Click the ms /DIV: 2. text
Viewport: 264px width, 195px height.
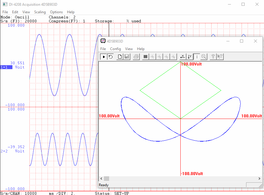tap(62, 193)
